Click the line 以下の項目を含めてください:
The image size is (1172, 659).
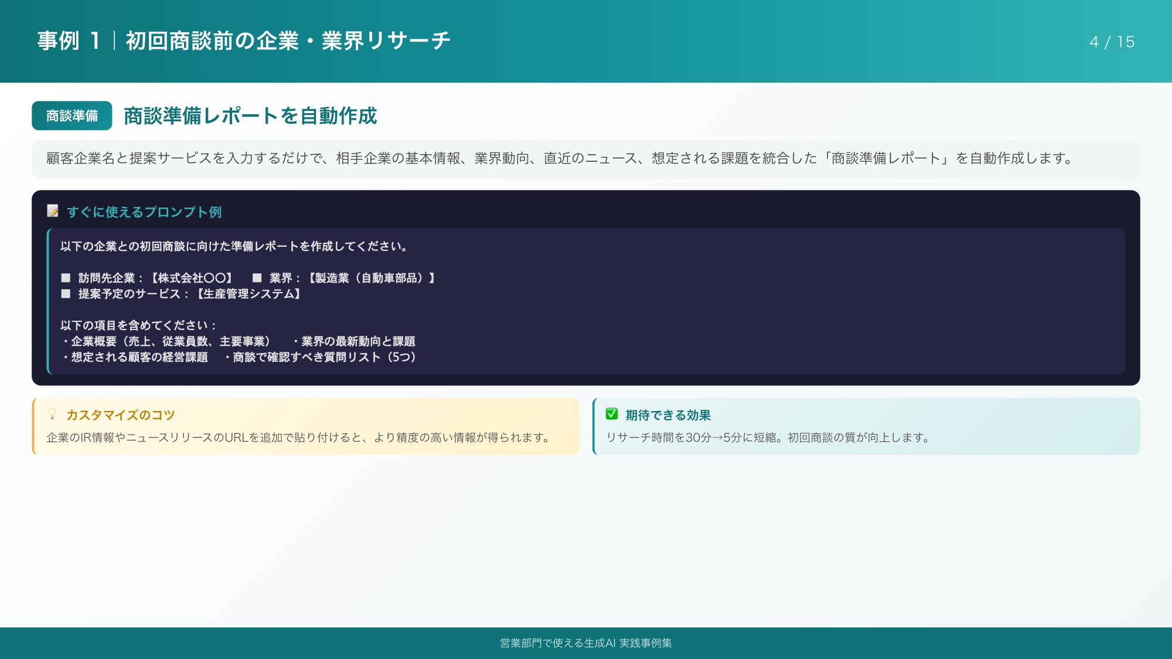click(x=139, y=325)
